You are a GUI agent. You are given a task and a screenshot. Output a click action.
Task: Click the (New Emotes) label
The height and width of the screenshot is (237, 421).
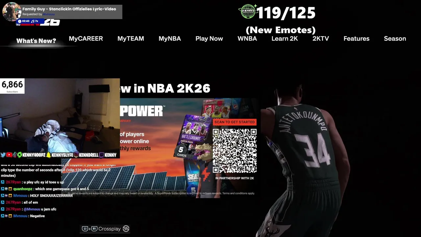(281, 30)
